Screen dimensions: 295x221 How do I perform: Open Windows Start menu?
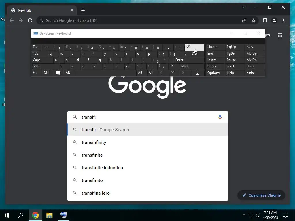[x=7, y=215]
